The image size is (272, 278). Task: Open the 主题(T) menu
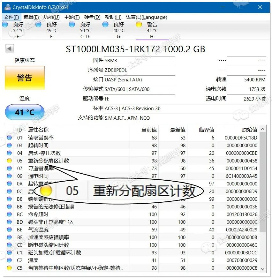pyautogui.click(x=72, y=17)
